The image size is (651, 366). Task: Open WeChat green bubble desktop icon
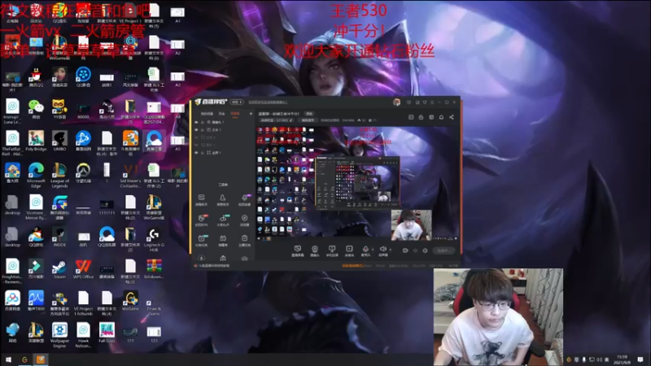pyautogui.click(x=36, y=109)
